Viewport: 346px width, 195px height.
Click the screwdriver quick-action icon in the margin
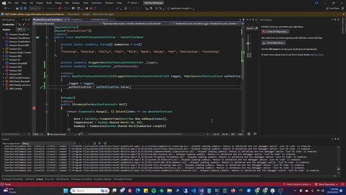pyautogui.click(x=41, y=87)
